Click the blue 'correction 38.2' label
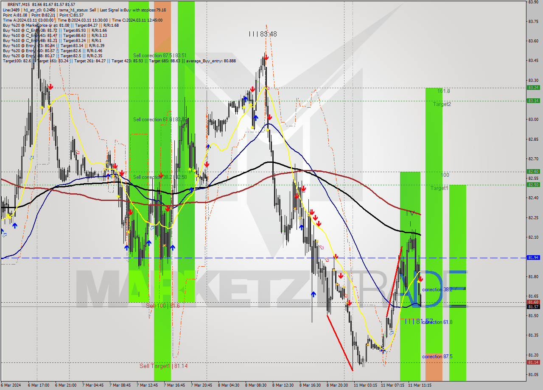The image size is (543, 390). click(437, 289)
